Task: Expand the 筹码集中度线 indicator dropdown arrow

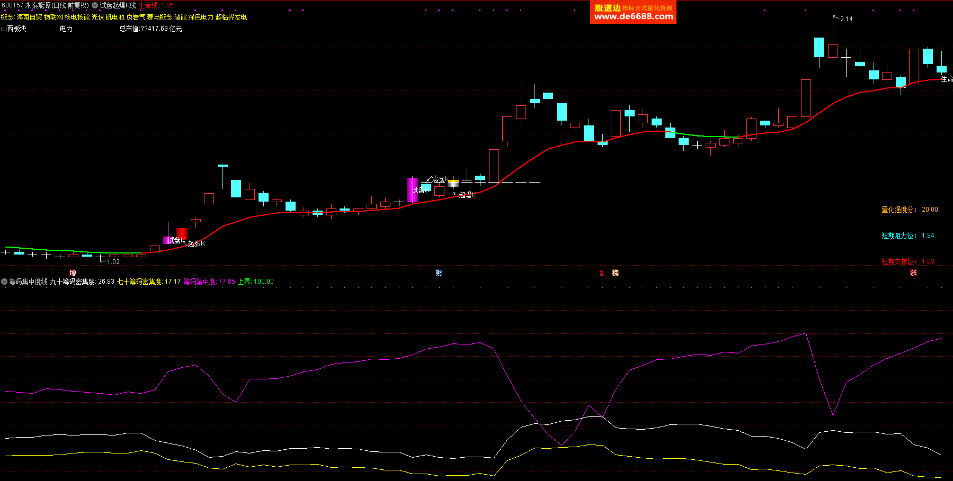Action: click(4, 282)
